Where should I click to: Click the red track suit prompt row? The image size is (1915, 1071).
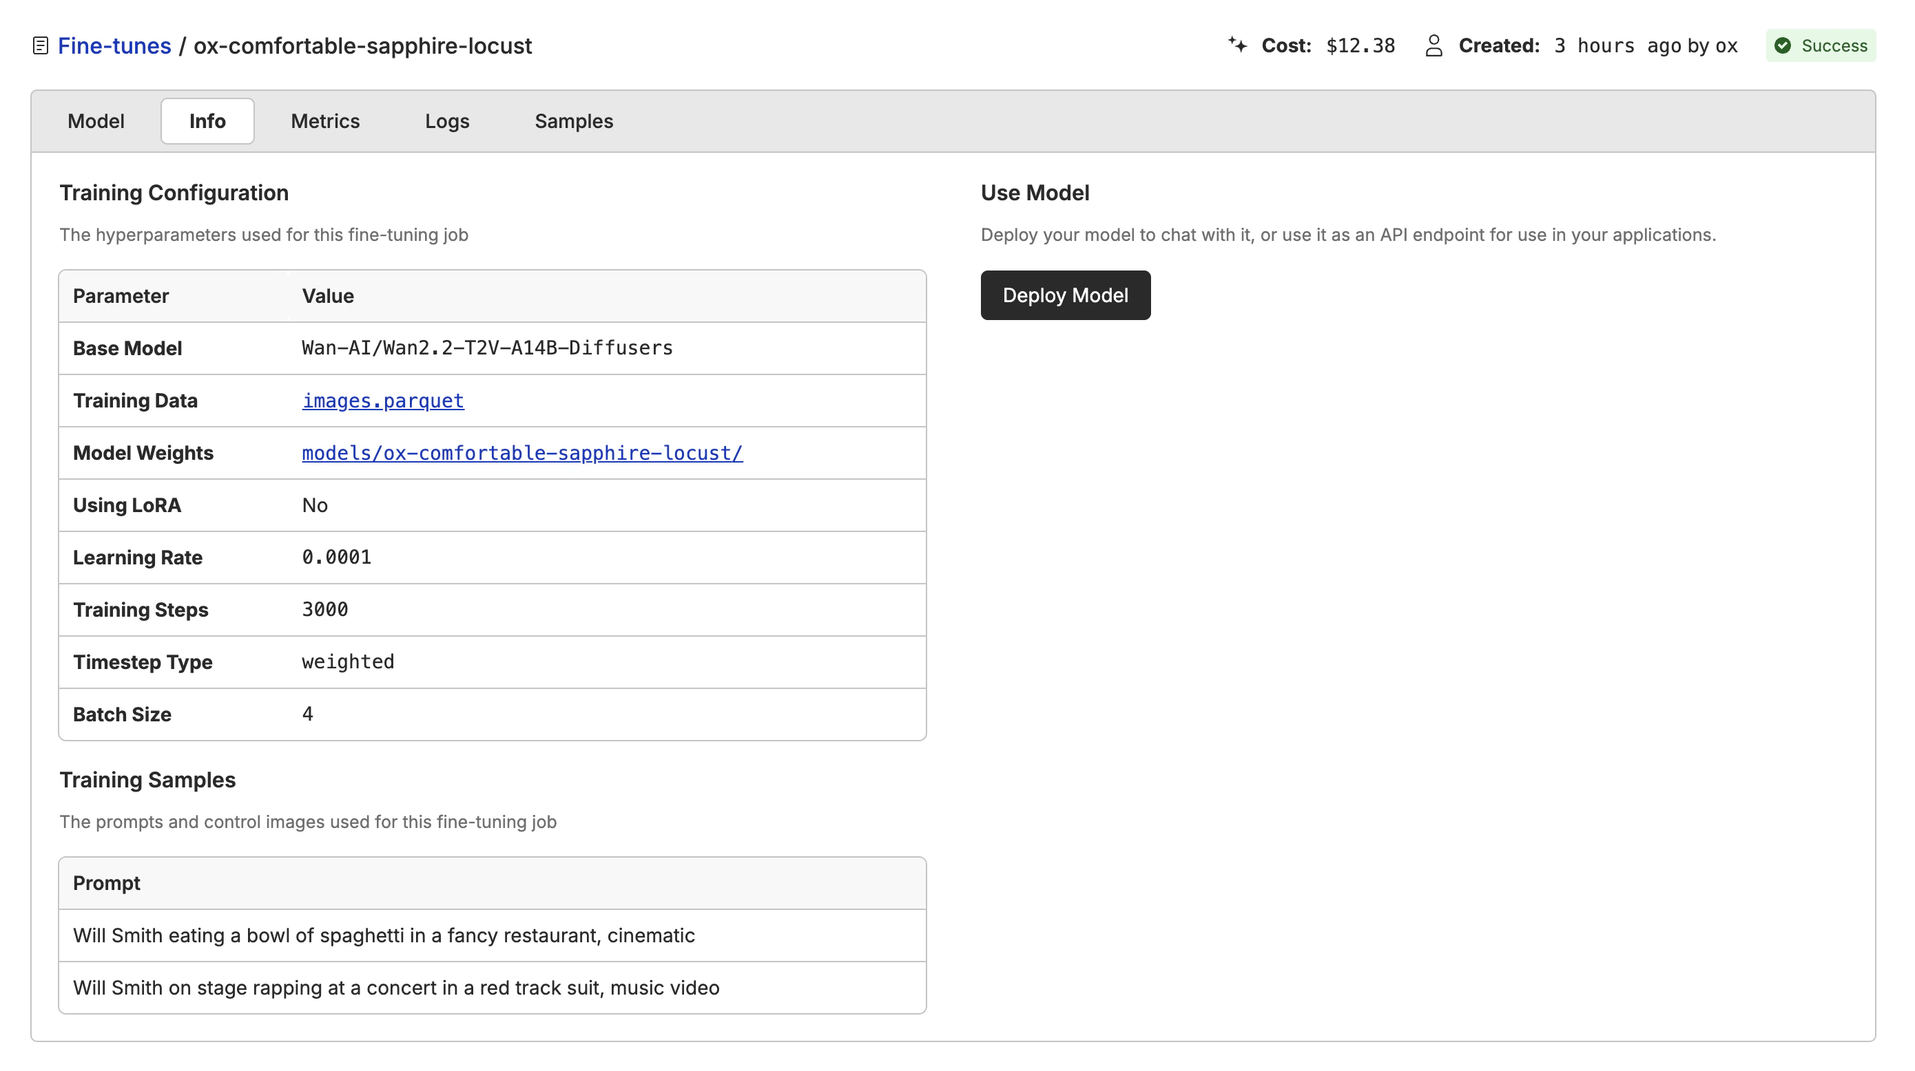click(x=395, y=988)
